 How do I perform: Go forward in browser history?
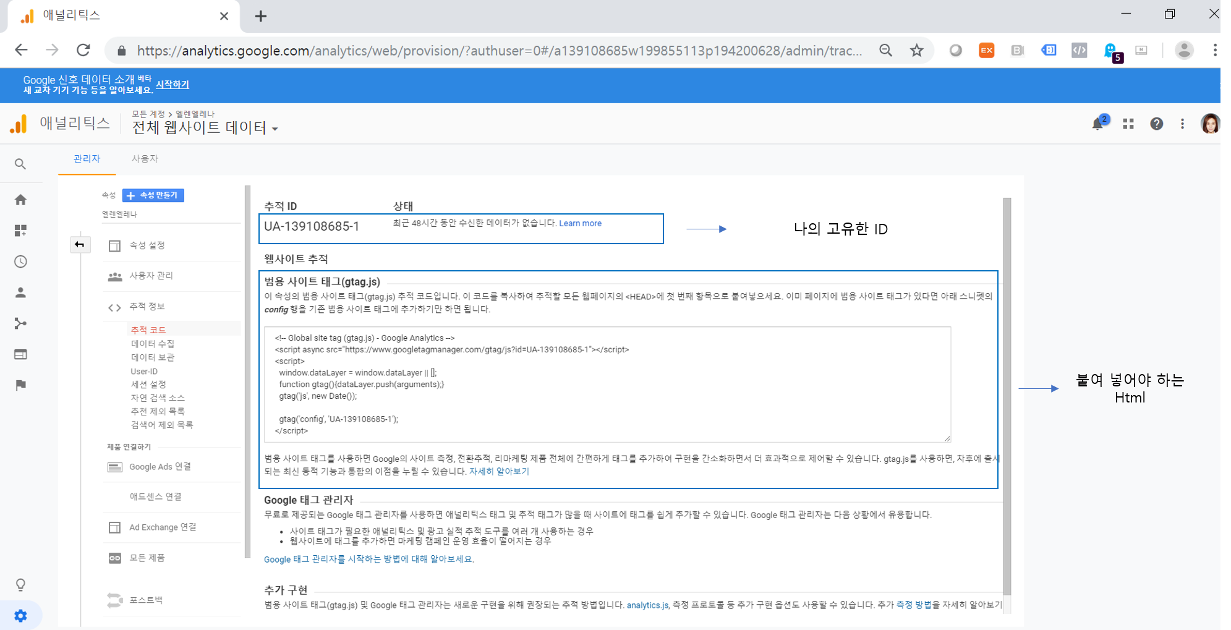52,50
